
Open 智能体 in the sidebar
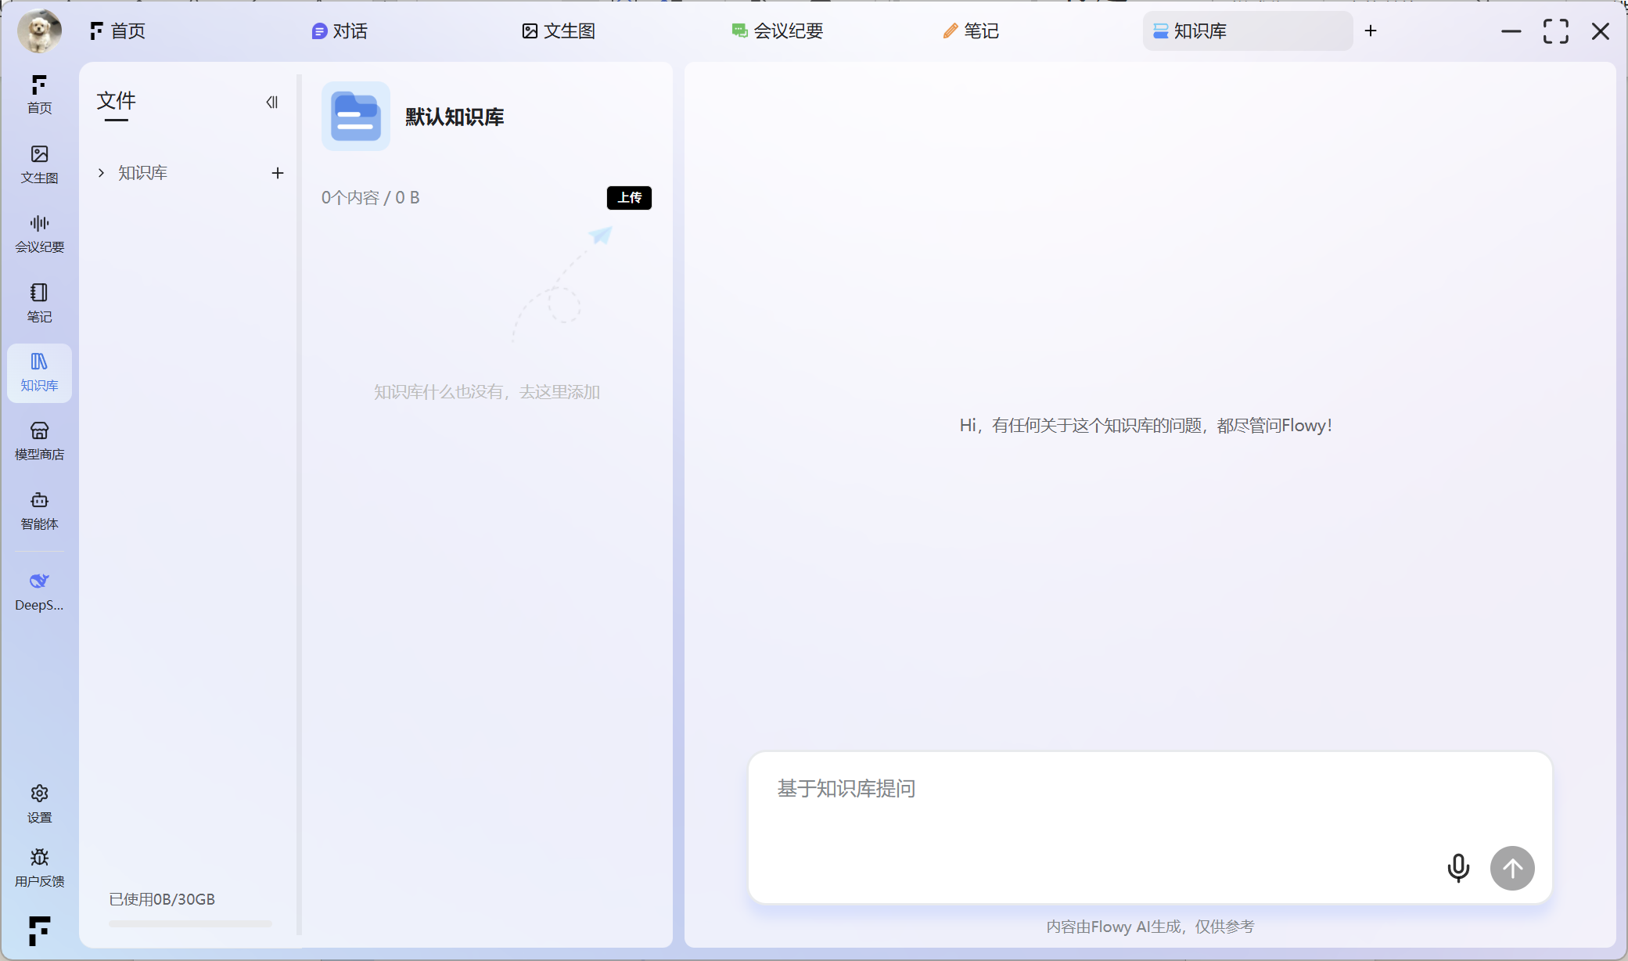tap(39, 510)
